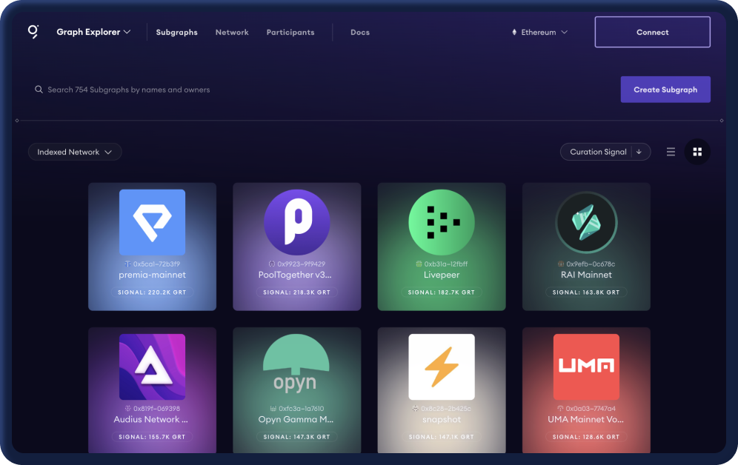
Task: Switch to list view
Action: click(x=671, y=151)
